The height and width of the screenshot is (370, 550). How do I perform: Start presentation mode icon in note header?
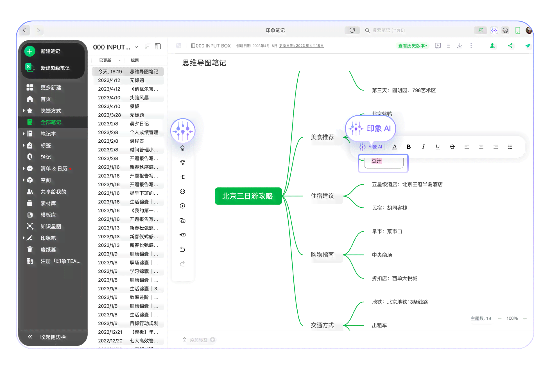point(438,46)
